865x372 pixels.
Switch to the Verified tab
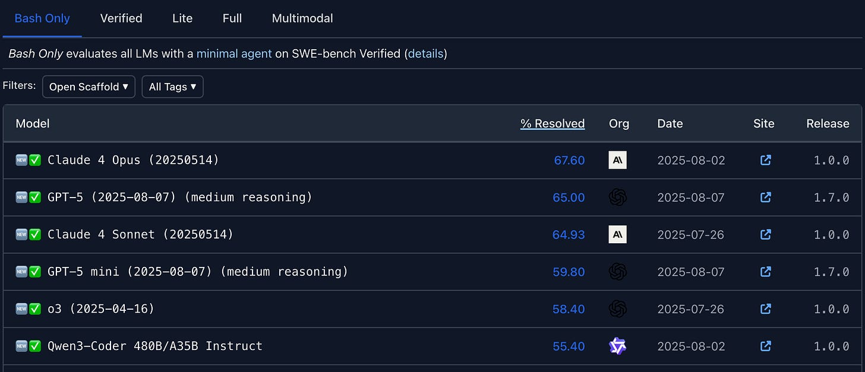(121, 18)
